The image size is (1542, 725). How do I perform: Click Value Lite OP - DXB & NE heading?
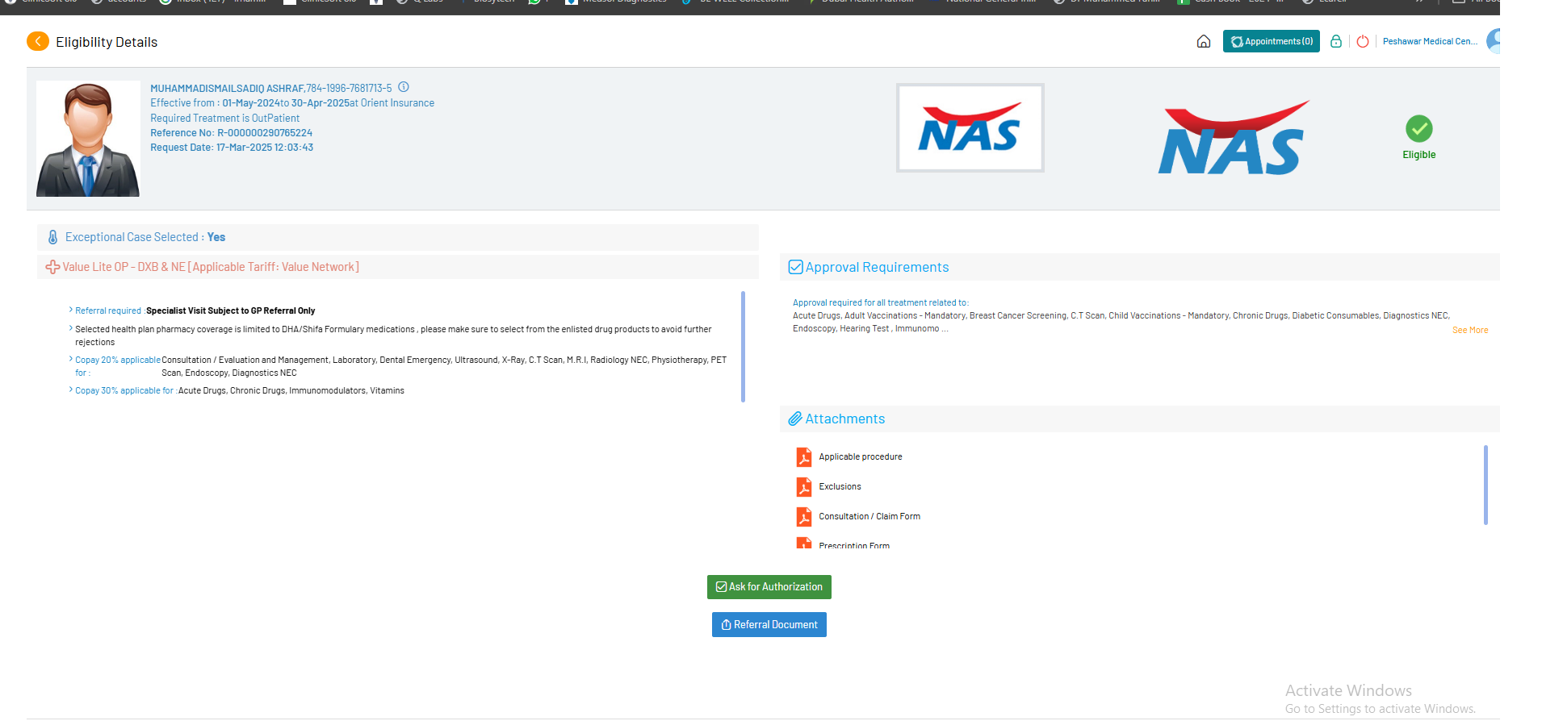[211, 267]
